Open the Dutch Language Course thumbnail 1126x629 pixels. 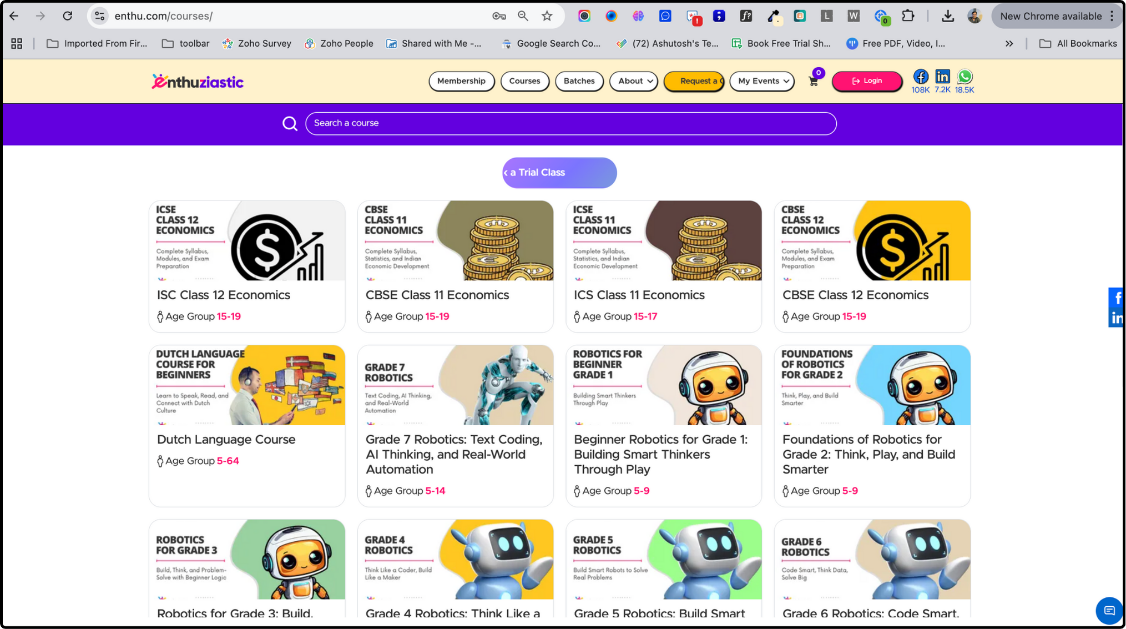(247, 385)
